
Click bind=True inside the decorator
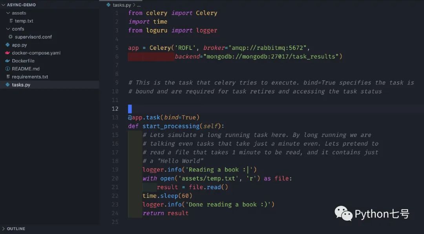(180, 117)
